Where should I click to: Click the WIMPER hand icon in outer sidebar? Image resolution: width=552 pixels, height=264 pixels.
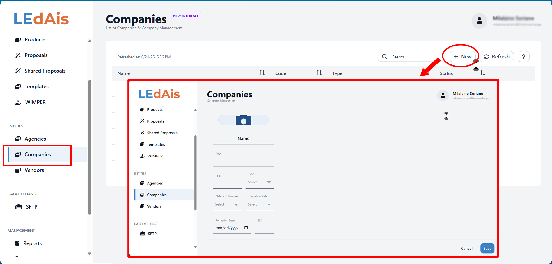click(18, 102)
